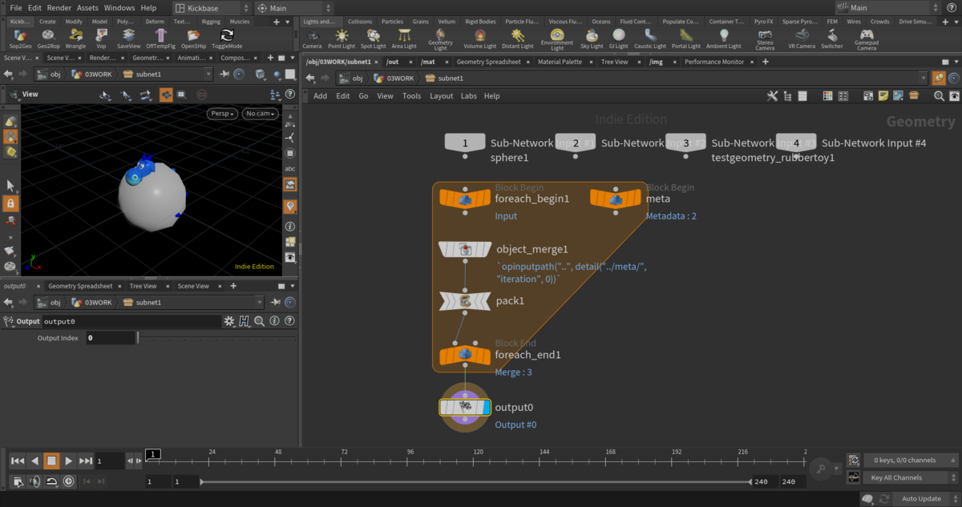
Task: Click the Vop shelf tool
Action: tap(101, 38)
